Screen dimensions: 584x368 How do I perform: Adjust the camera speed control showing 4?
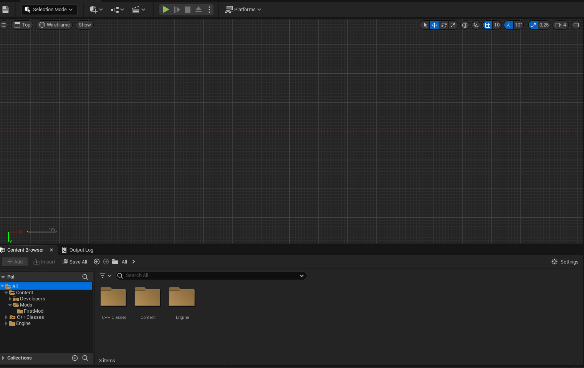[560, 25]
